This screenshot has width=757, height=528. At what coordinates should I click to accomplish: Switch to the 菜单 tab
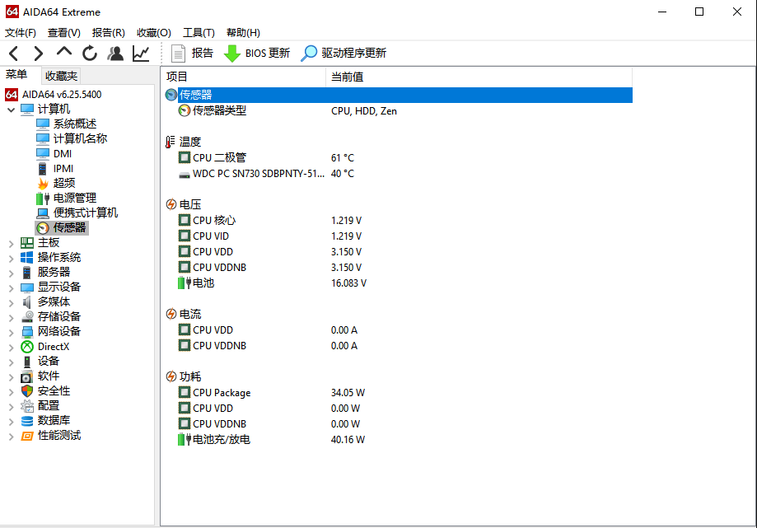click(16, 75)
